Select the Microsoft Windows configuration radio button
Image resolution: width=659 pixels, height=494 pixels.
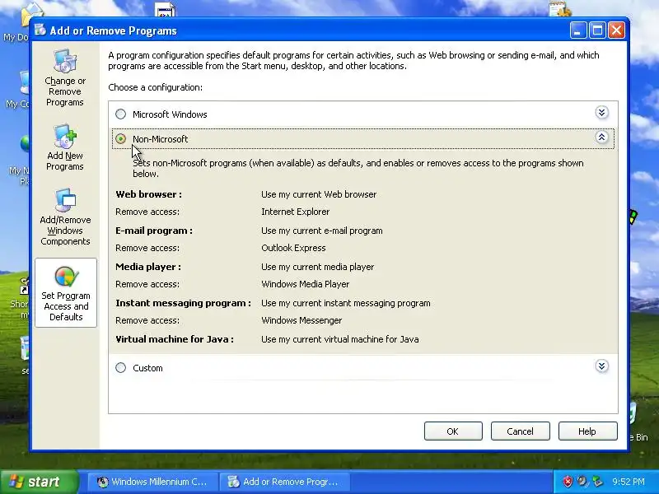click(x=120, y=114)
